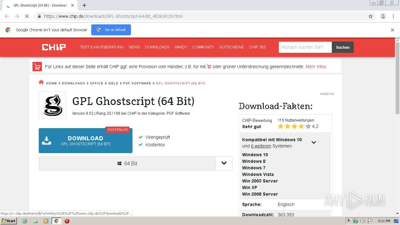Open the GUTSCHEINE menu item

(x=232, y=47)
